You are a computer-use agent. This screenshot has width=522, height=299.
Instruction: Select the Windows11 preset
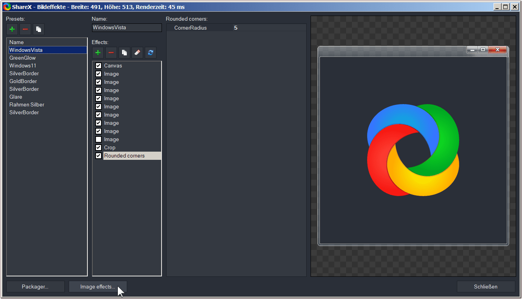[23, 65]
